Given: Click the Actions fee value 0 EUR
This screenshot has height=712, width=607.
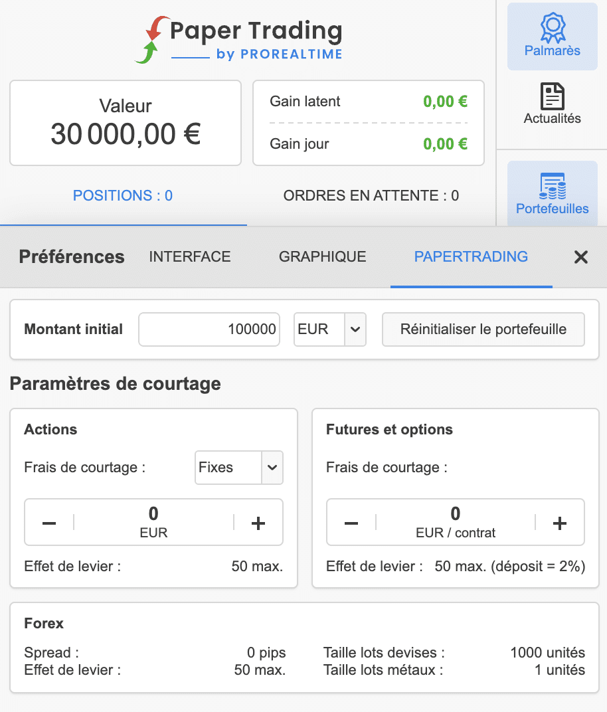Looking at the screenshot, I should tap(153, 522).
